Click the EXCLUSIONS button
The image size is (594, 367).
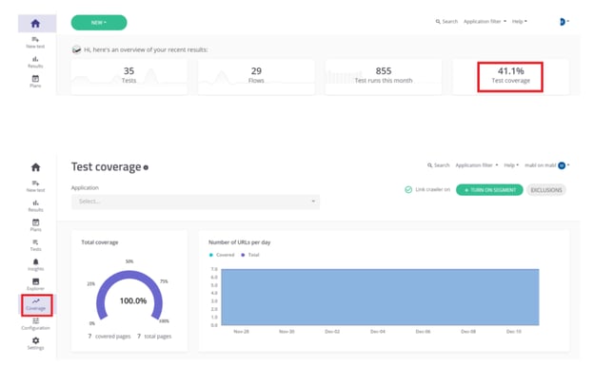click(x=546, y=190)
